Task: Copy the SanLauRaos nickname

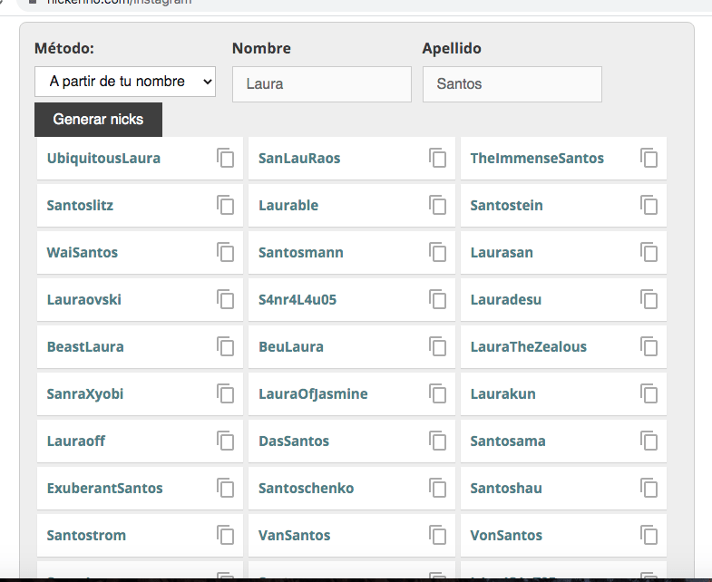Action: point(438,158)
